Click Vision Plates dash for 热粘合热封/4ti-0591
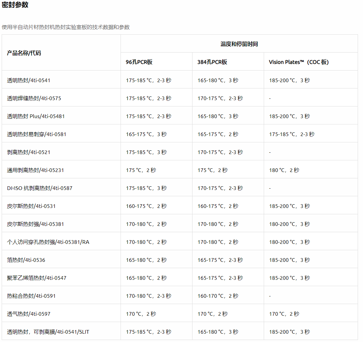Screen dimensions: 363x342 [270, 296]
